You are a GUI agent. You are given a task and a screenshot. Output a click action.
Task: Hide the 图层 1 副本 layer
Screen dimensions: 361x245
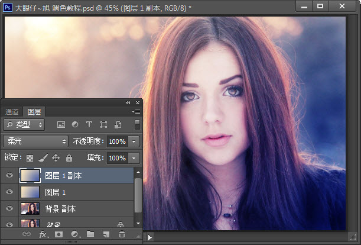point(9,176)
